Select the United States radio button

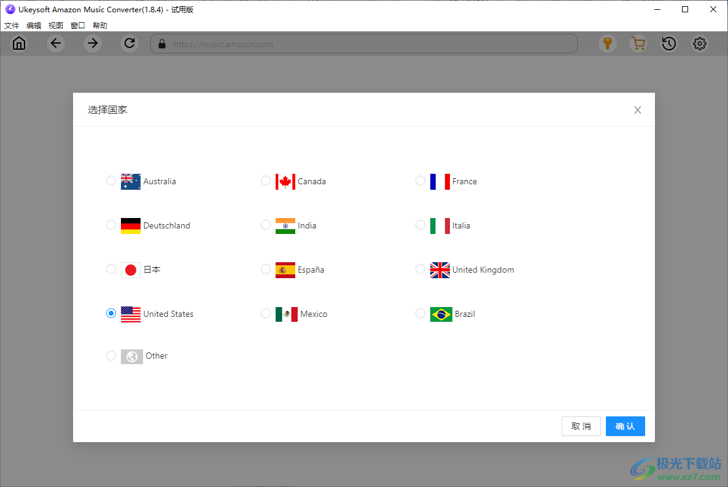[111, 313]
